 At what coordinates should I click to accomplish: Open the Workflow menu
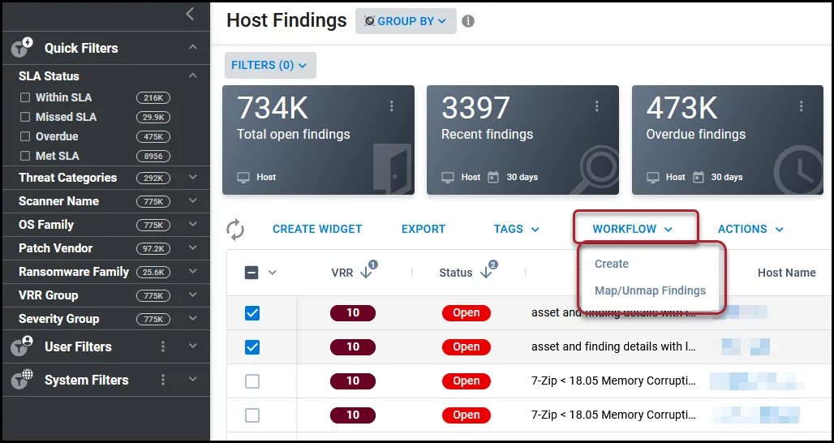click(633, 230)
